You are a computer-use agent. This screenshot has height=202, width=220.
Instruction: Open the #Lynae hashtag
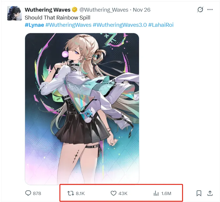point(34,25)
